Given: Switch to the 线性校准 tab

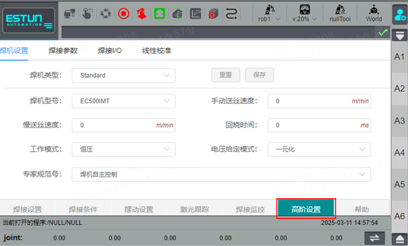Looking at the screenshot, I should 157,51.
